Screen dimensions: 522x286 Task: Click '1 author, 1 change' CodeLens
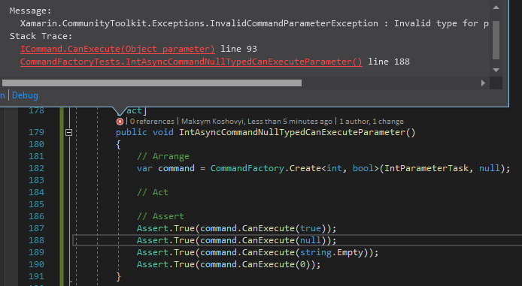coord(372,122)
